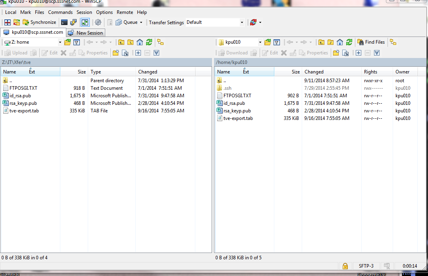Viewport: 428px width, 276px height.
Task: Toggle Keep Remote Directory Up to Date
Action: [85, 22]
